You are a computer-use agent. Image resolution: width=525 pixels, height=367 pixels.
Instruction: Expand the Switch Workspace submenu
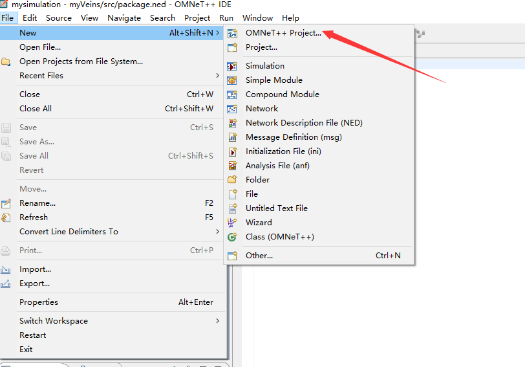(218, 321)
